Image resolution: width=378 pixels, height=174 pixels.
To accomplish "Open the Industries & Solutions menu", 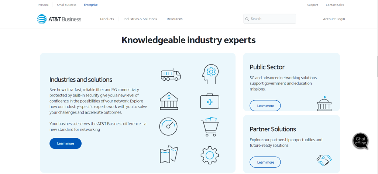I will pyautogui.click(x=140, y=19).
